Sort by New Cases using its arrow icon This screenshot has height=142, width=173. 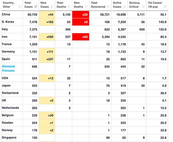click(x=52, y=7)
